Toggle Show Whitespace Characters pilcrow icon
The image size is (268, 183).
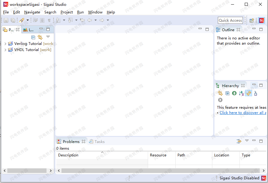click(49, 20)
